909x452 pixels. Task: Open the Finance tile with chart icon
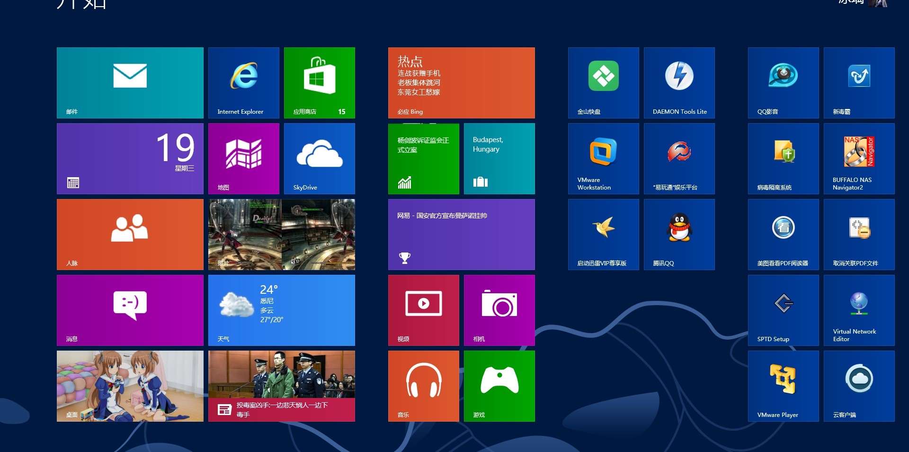coord(424,159)
